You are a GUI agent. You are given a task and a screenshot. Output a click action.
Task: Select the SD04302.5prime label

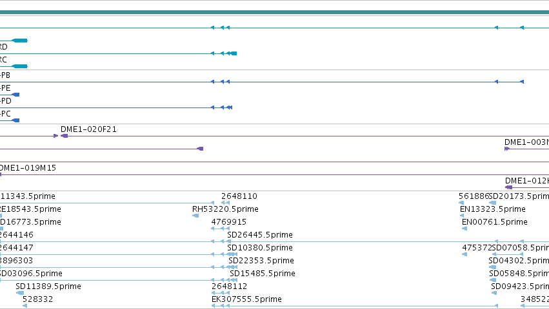519,261
